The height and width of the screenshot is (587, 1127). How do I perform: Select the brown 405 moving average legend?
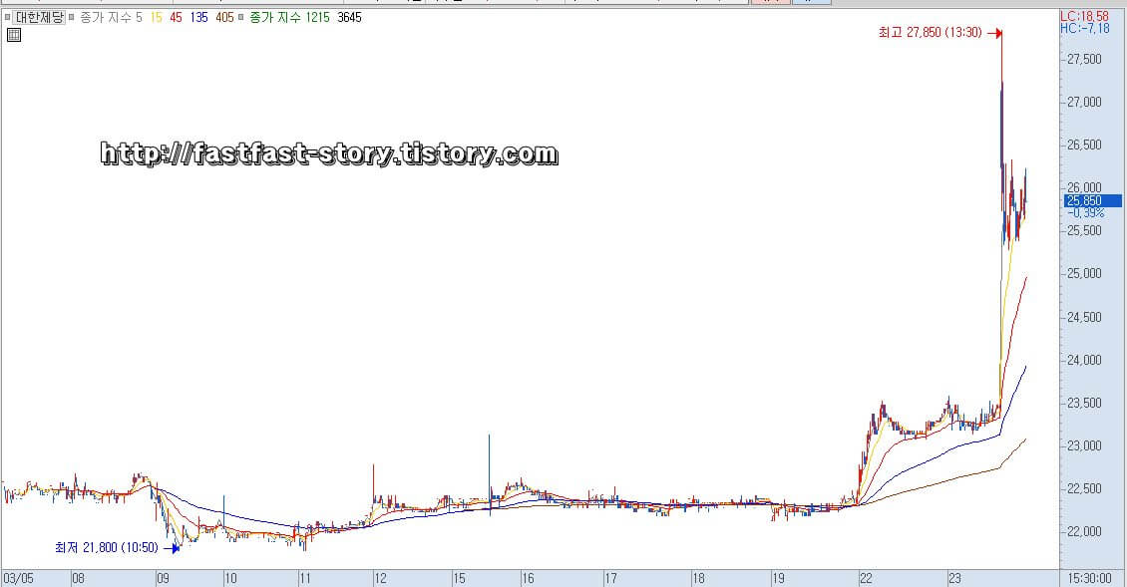point(225,17)
